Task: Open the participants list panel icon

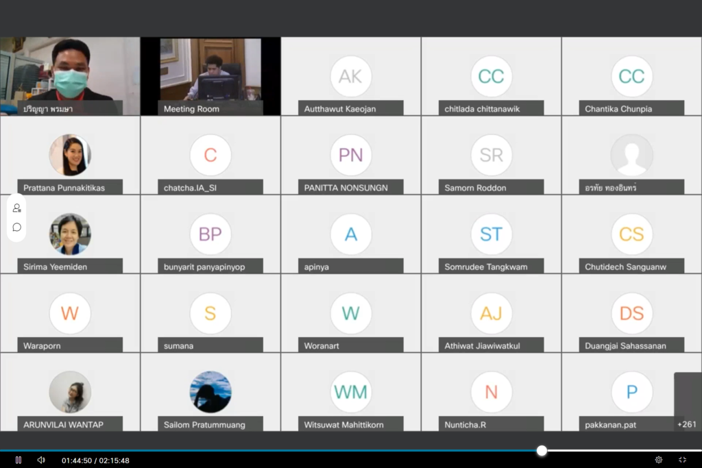Action: point(16,208)
